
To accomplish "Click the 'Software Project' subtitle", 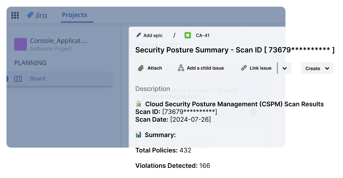I will [51, 49].
